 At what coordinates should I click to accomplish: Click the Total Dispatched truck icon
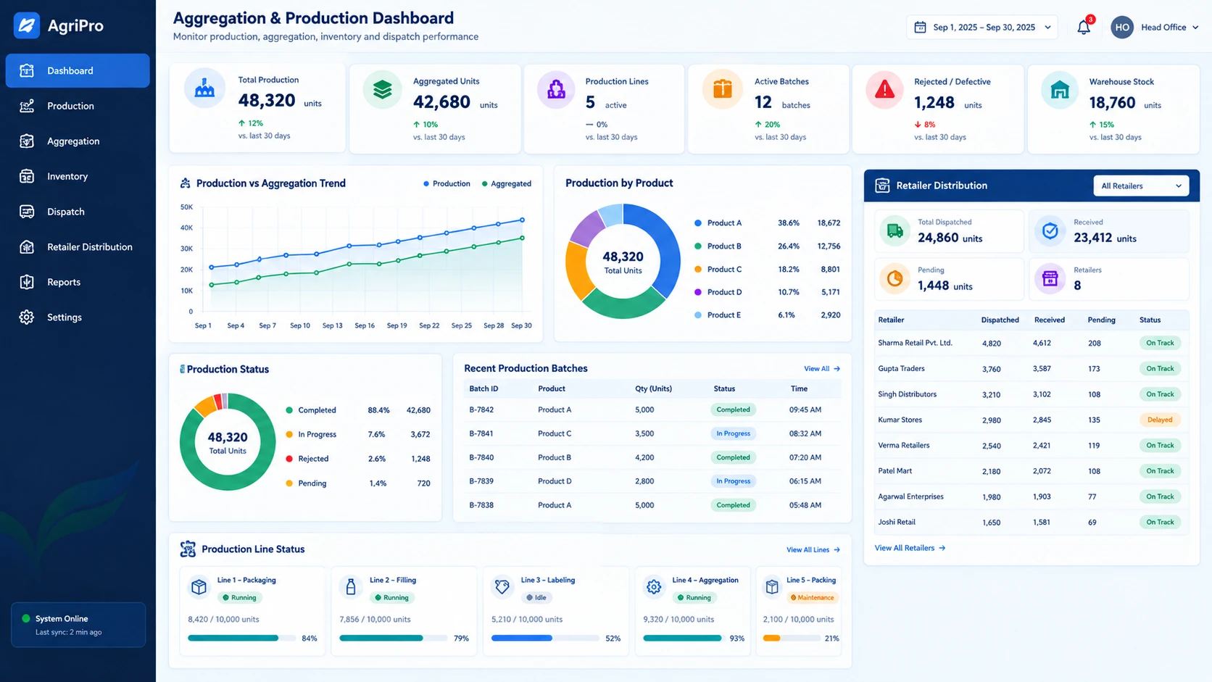click(x=895, y=231)
